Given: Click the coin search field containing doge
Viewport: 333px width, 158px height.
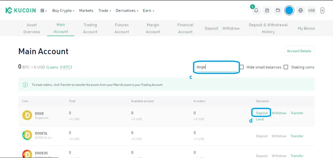Looking at the screenshot, I should point(216,67).
